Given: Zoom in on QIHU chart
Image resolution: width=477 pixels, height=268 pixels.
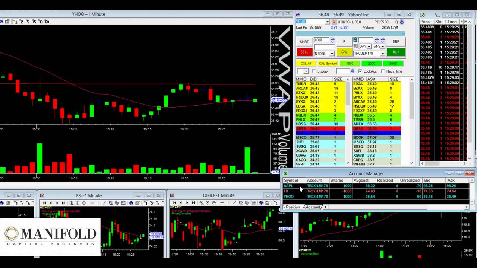Looking at the screenshot, I should (208, 203).
